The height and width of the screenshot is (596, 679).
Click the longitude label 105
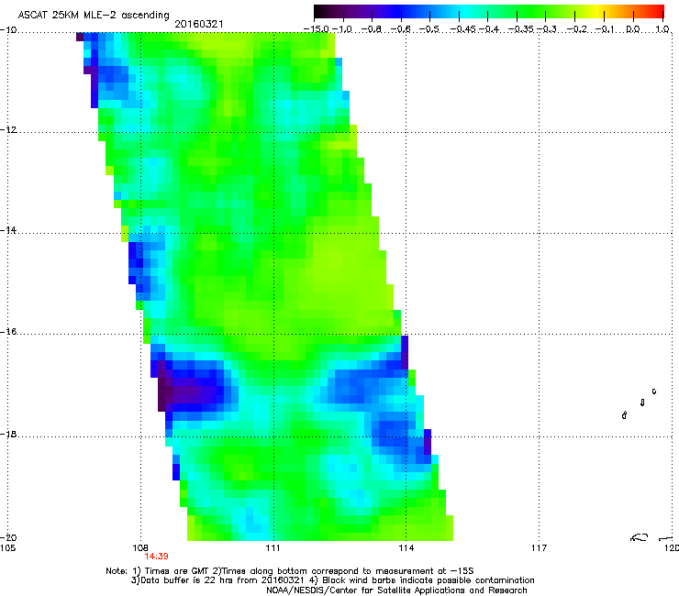pos(7,548)
